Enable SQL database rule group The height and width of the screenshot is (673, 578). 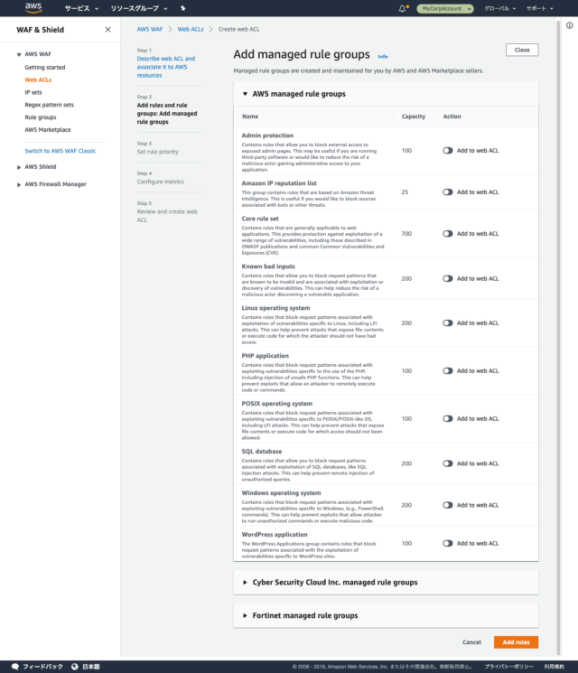click(448, 463)
